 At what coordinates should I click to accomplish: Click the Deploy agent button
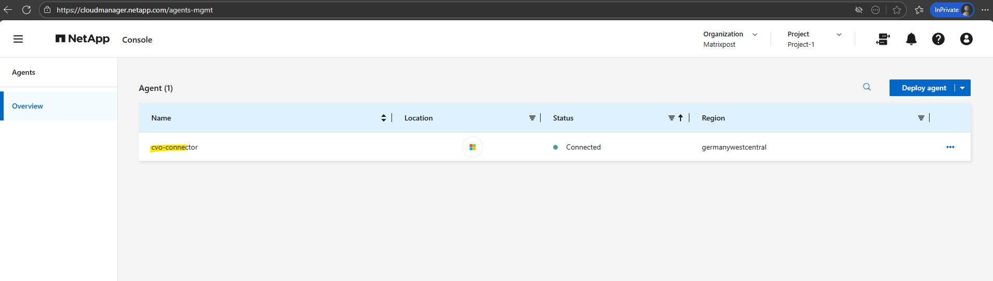pos(923,88)
